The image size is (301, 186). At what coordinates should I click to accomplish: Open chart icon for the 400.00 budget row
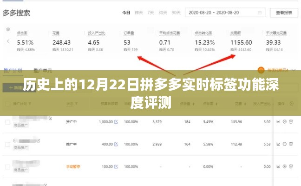(278, 144)
